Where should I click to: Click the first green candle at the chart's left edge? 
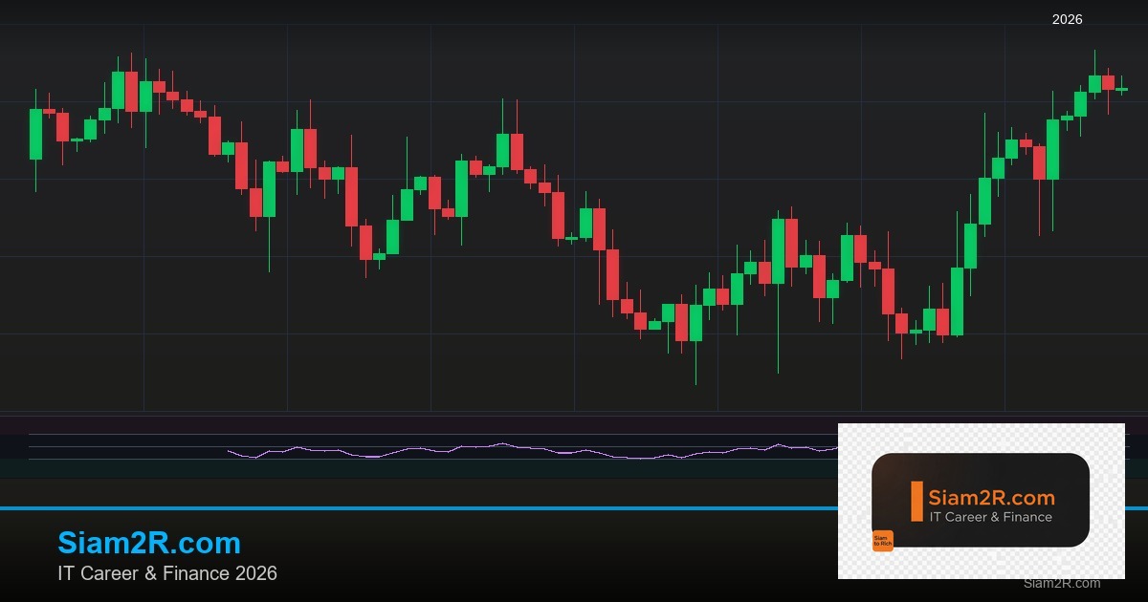pos(35,134)
